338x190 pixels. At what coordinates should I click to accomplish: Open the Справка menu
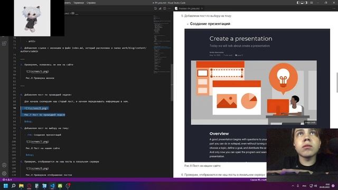click(x=91, y=3)
